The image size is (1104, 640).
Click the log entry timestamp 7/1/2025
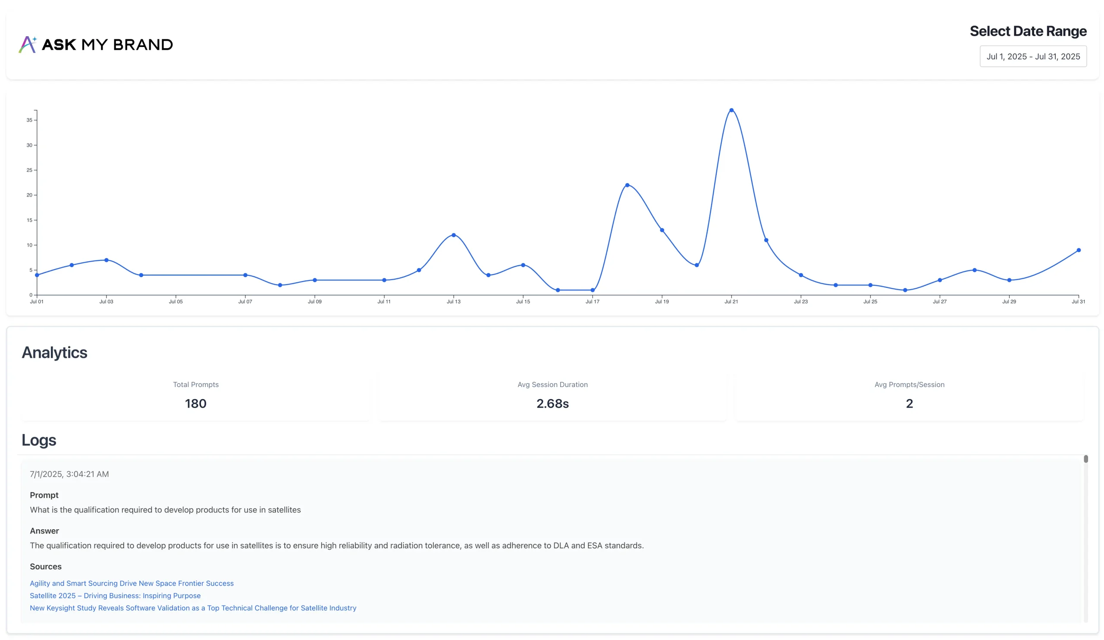tap(69, 474)
